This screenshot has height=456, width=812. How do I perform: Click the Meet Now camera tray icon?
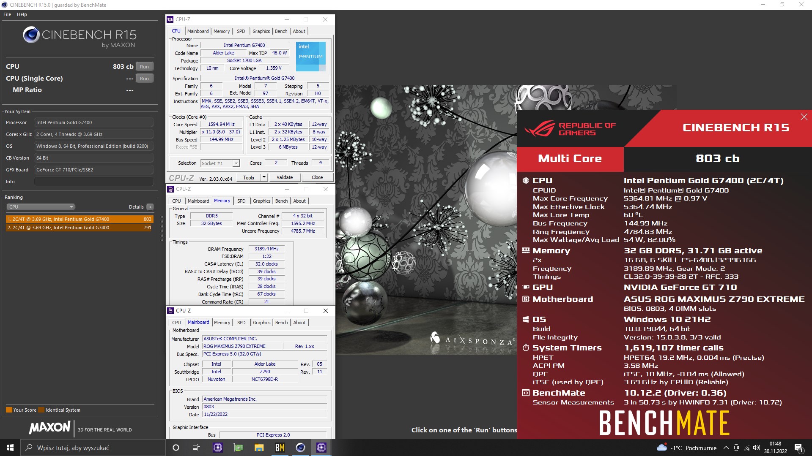pos(736,448)
